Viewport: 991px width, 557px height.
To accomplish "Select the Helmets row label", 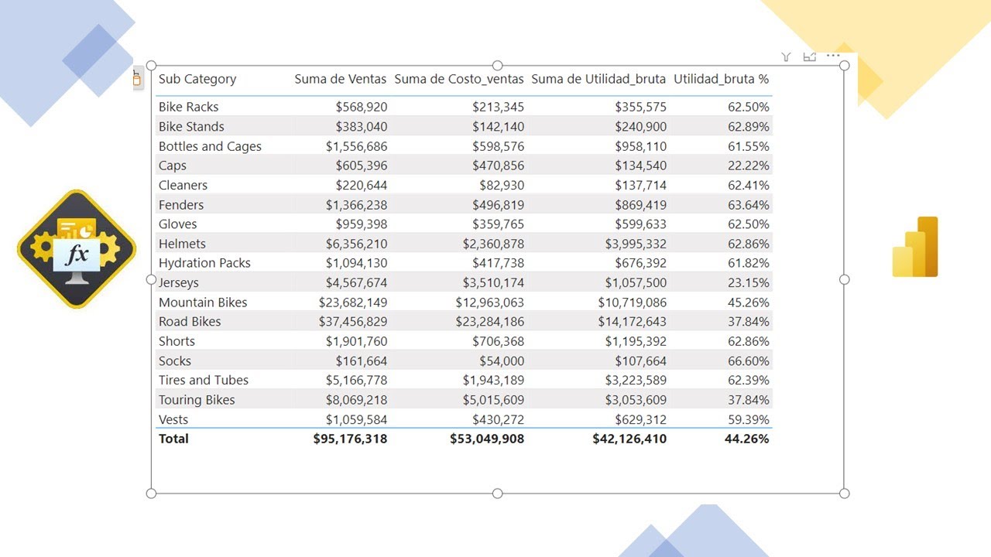I will coord(182,244).
